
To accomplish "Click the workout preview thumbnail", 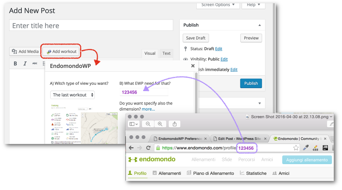I will [84, 124].
